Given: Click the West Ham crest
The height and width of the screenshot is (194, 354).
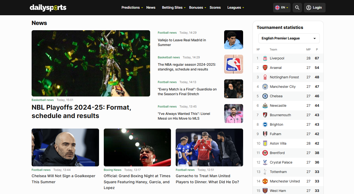Looking at the screenshot, I should click(x=265, y=191).
